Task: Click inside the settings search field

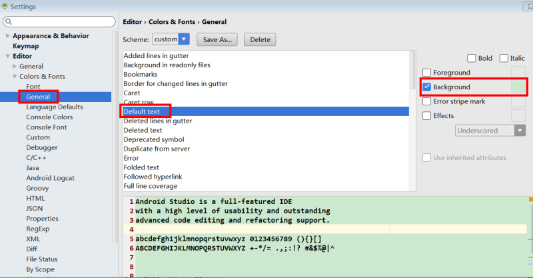Action: pyautogui.click(x=59, y=22)
